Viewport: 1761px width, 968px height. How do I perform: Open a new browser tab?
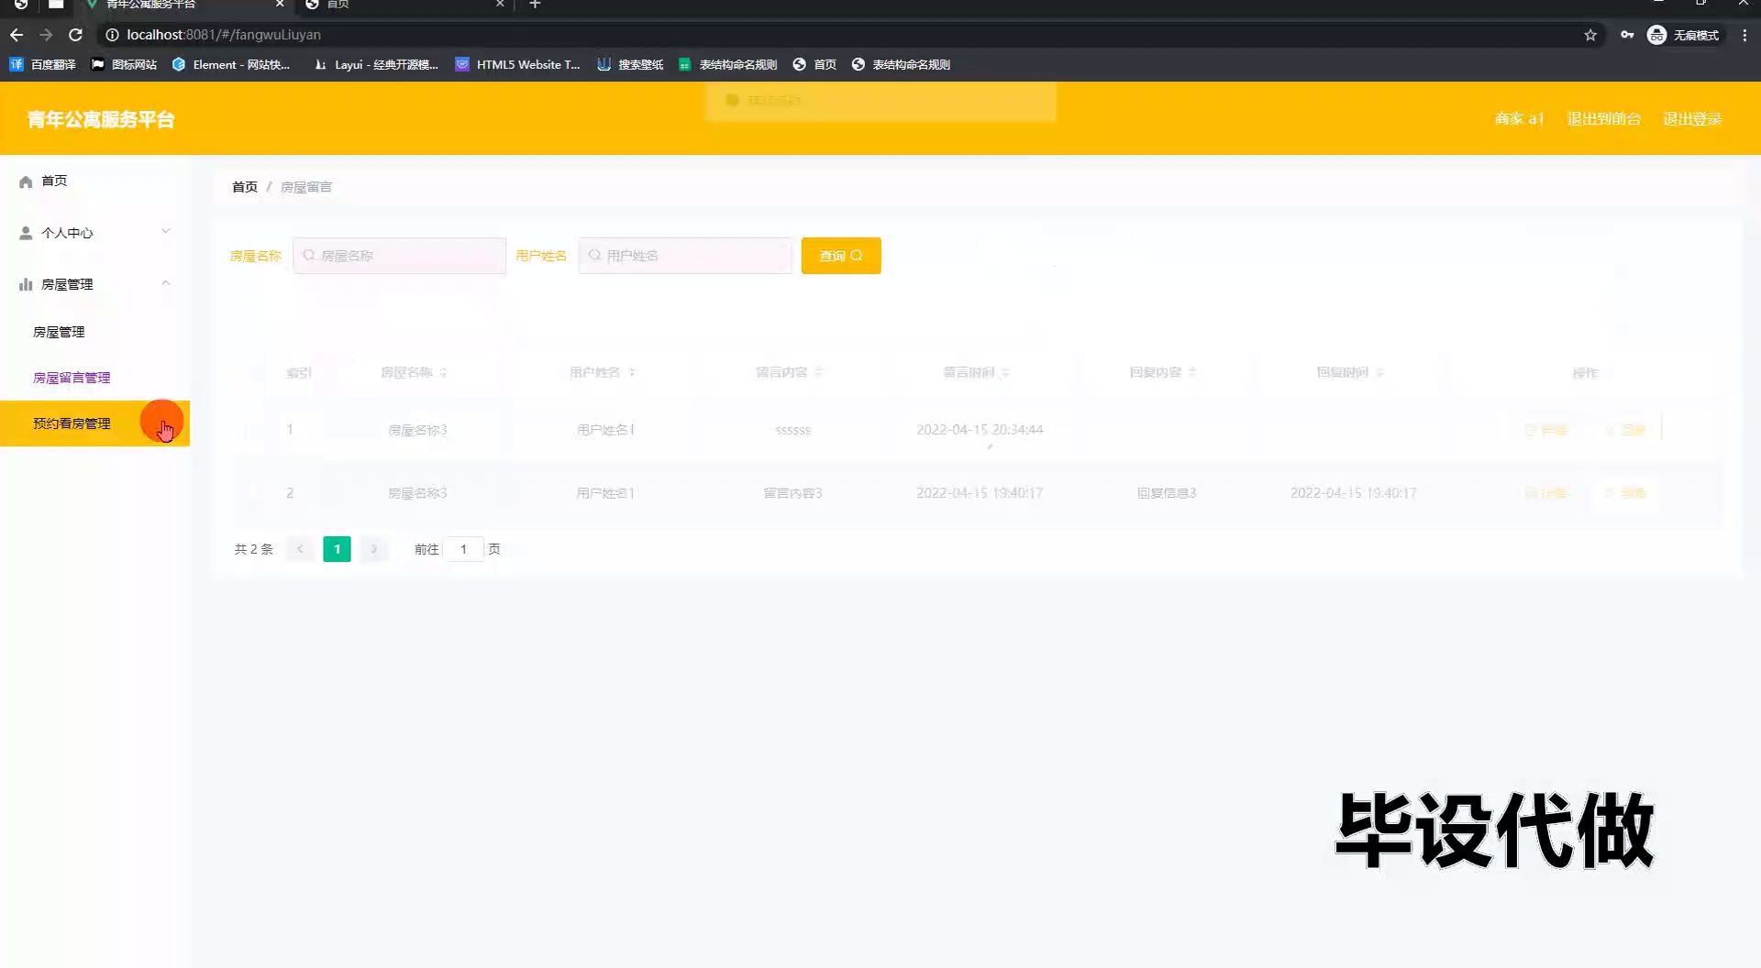(536, 5)
